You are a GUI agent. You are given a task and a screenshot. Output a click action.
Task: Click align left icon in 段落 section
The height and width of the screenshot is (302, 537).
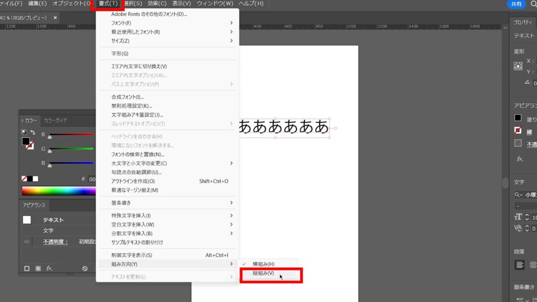pyautogui.click(x=519, y=265)
